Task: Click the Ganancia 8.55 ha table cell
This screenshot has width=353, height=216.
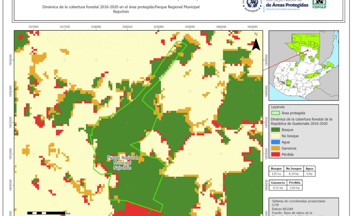Action: pyautogui.click(x=278, y=188)
